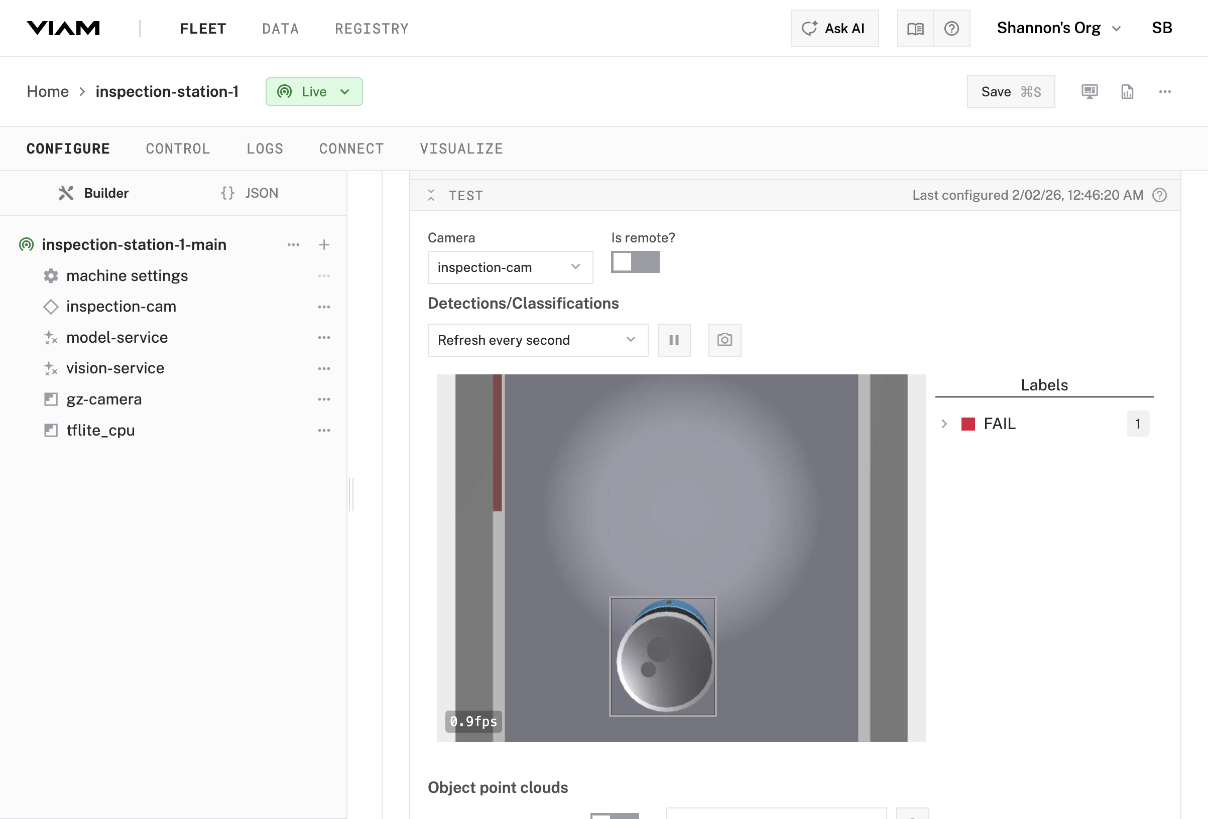This screenshot has height=819, width=1208.
Task: Switch to JSON configuration mode
Action: click(x=250, y=193)
